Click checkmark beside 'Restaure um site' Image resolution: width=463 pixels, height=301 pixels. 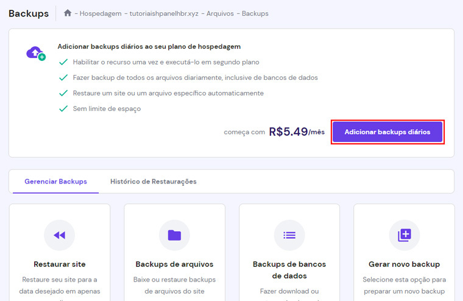[x=63, y=93]
